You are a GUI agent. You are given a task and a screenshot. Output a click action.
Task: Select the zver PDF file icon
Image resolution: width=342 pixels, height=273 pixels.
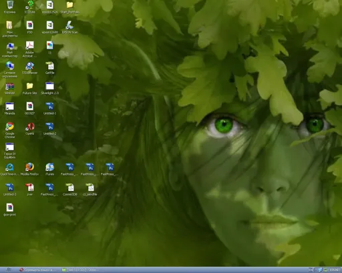tap(30, 190)
